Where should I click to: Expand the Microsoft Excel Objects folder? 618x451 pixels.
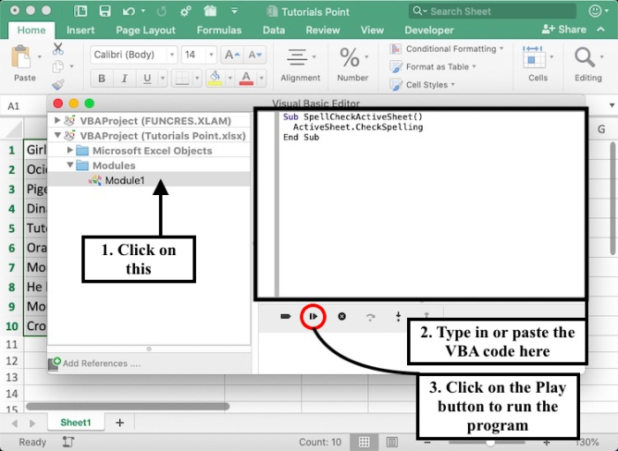(x=70, y=150)
